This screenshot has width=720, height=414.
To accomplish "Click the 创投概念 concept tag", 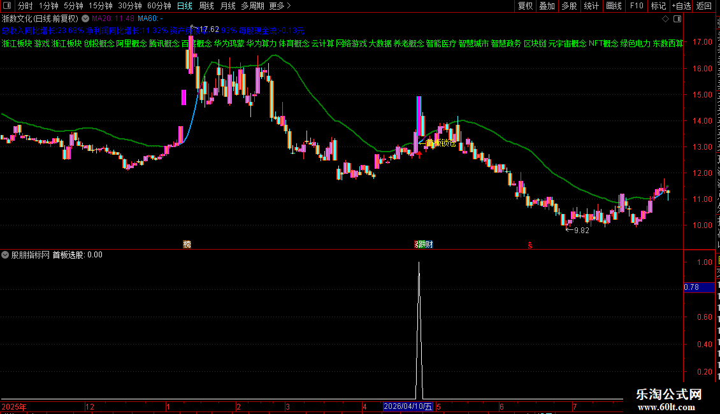I will 99,43.
